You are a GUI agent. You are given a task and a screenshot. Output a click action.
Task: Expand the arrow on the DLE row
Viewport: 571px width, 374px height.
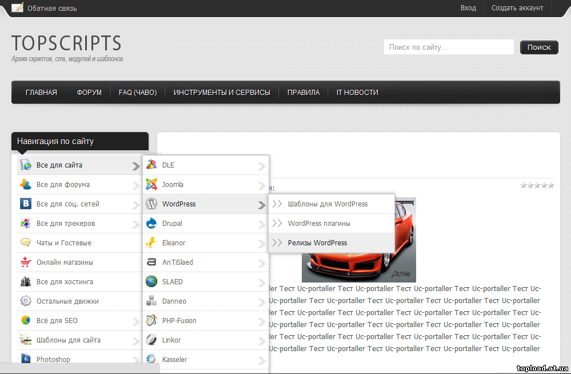click(x=261, y=166)
